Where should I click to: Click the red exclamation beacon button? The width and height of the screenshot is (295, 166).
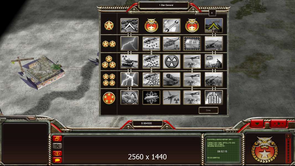(57, 153)
